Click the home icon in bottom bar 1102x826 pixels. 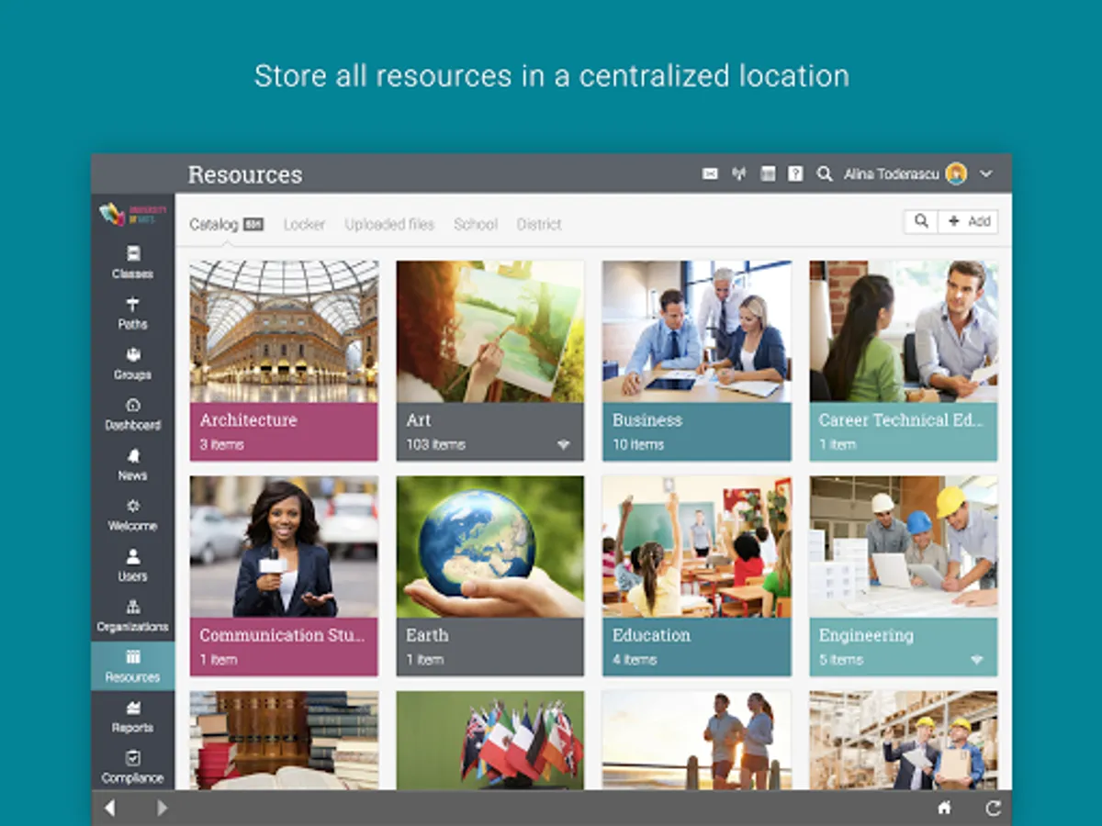pos(943,808)
